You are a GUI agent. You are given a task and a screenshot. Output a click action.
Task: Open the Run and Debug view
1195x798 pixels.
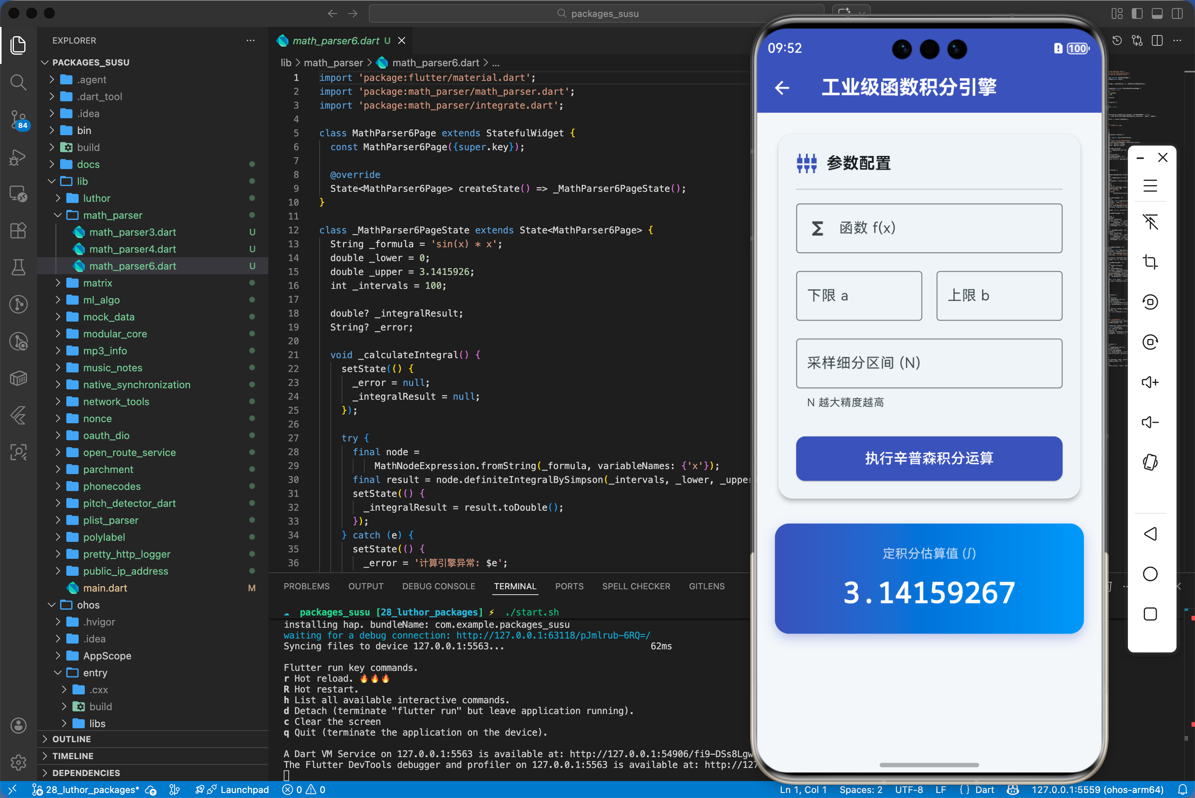click(x=19, y=157)
